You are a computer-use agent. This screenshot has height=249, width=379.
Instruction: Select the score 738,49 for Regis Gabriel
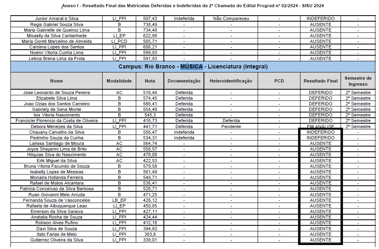(x=150, y=24)
